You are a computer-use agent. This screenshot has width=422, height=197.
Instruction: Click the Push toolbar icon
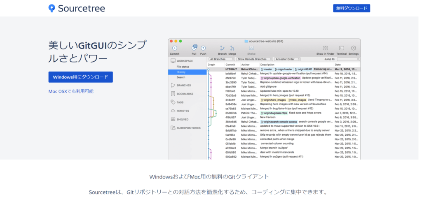[x=203, y=48]
